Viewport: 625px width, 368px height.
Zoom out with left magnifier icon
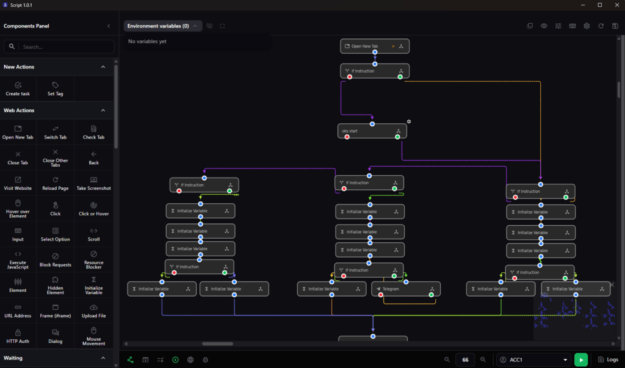click(447, 359)
